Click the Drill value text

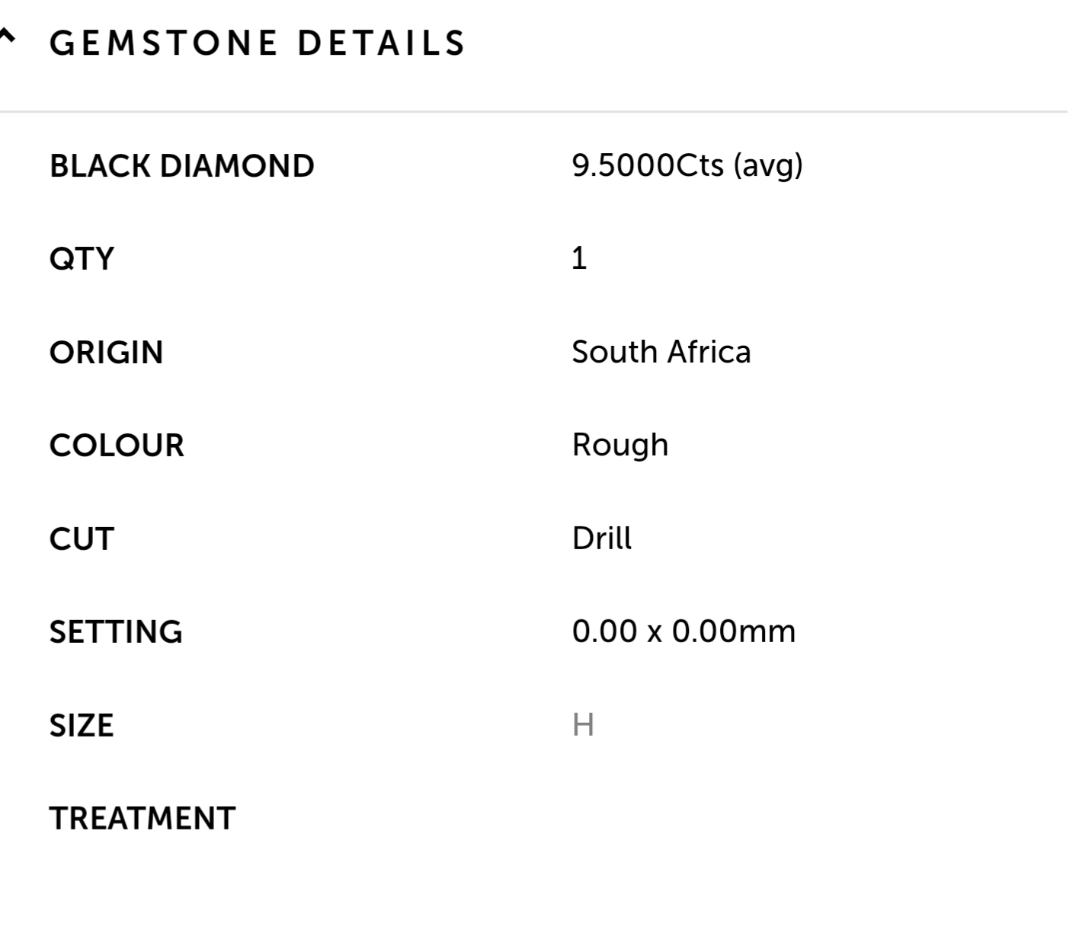pyautogui.click(x=601, y=539)
